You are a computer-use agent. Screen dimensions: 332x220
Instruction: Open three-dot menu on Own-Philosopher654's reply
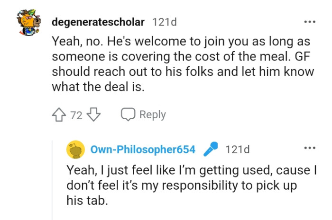point(310,149)
